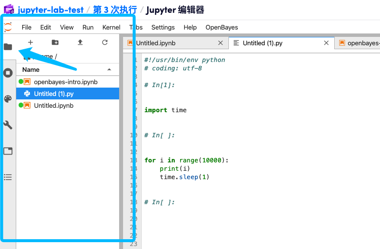Select Untitled.ipynb in the file list
Screen dimensions: 380x249
[x=53, y=105]
